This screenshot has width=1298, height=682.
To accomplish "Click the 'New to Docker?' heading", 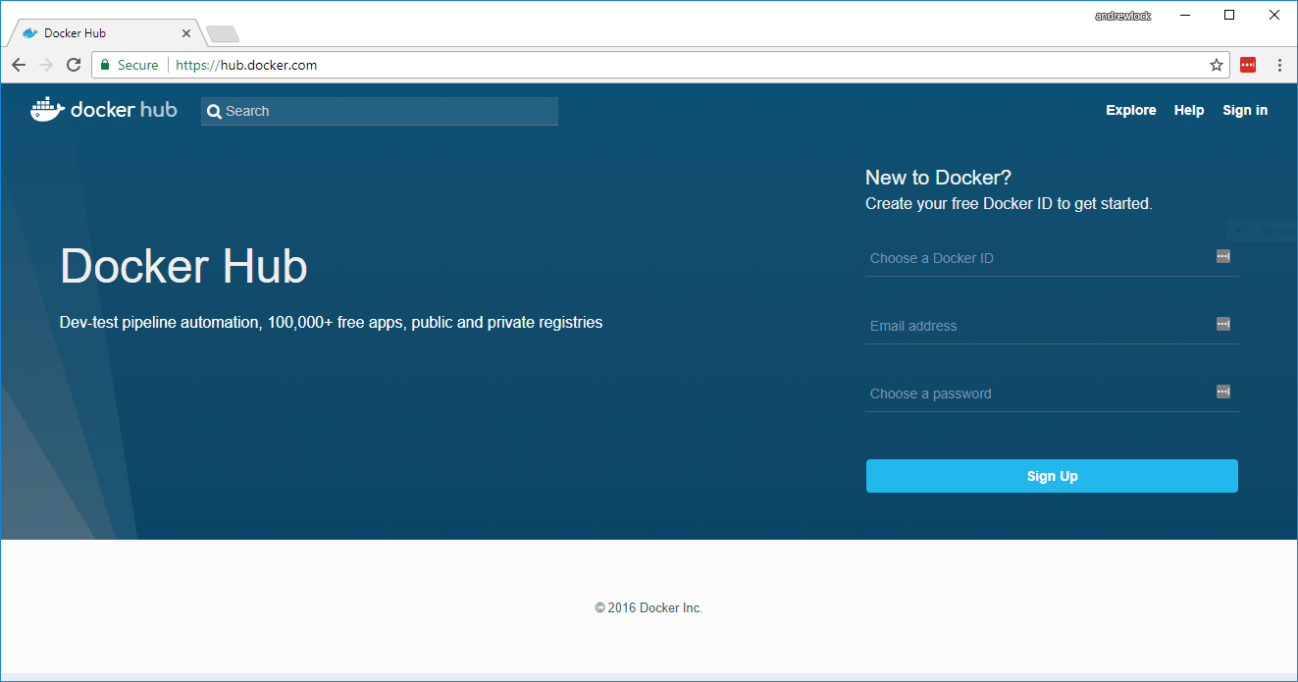I will (x=938, y=178).
